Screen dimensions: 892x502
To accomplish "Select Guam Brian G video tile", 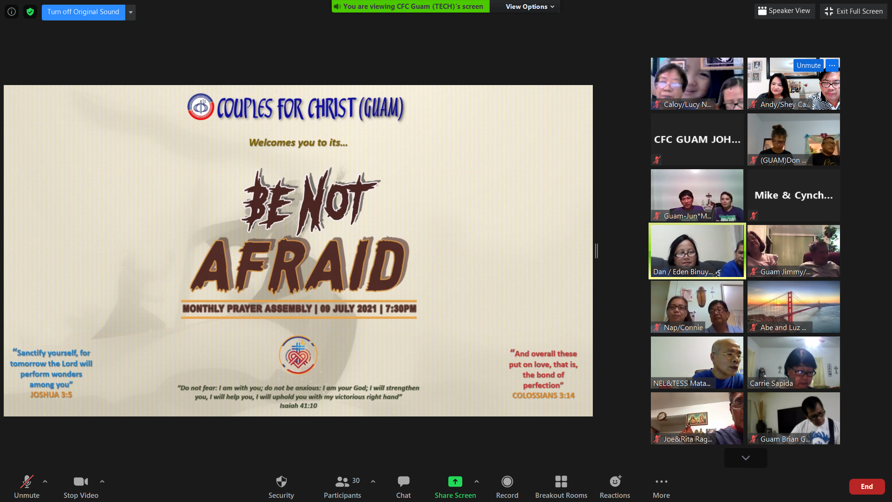I will tap(794, 418).
